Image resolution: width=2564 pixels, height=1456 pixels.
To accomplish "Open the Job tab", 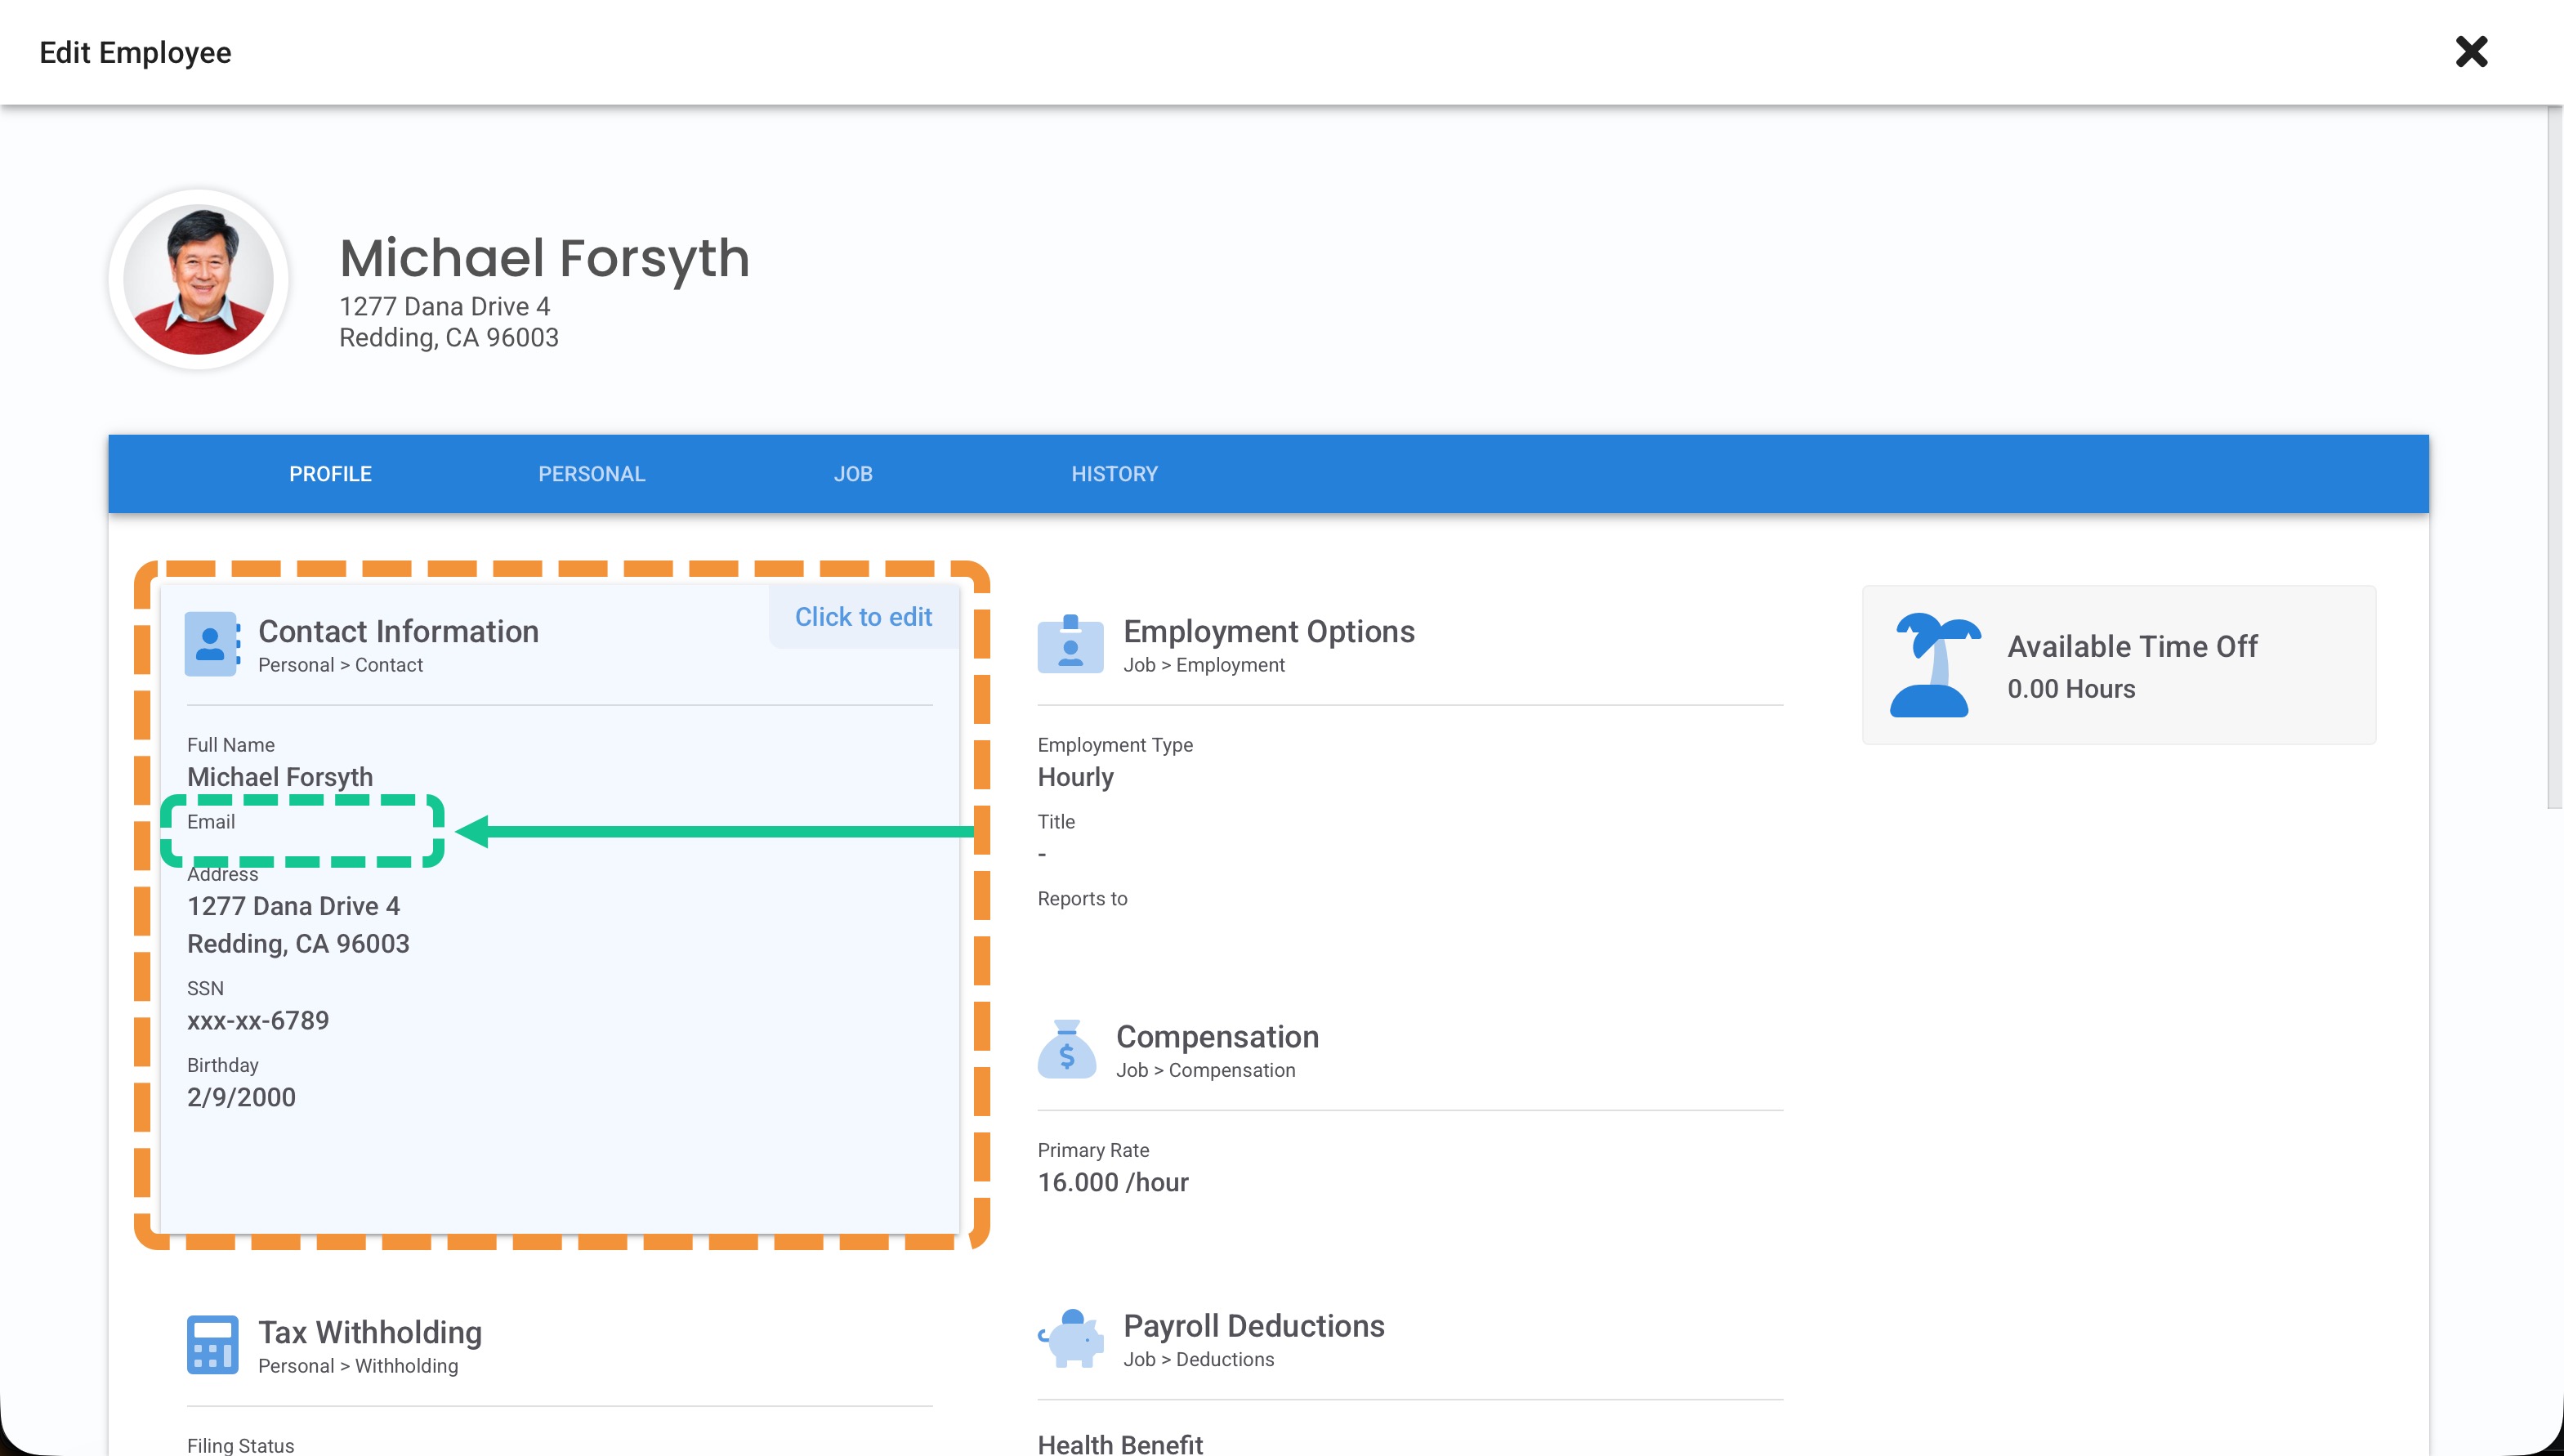I will coord(853,474).
